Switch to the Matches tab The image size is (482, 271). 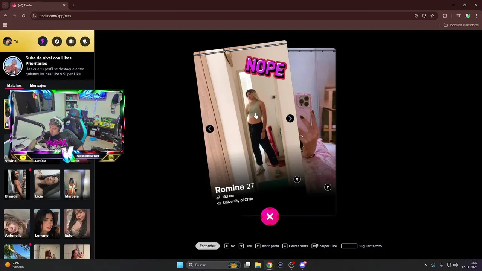tap(14, 85)
